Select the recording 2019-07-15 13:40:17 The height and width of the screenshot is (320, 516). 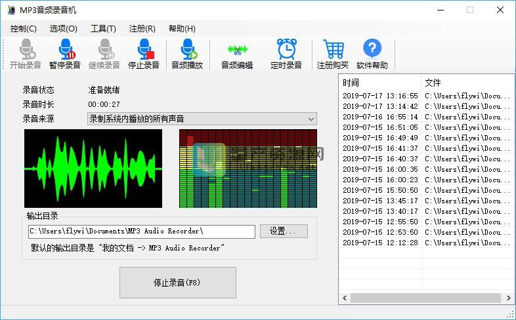point(427,211)
